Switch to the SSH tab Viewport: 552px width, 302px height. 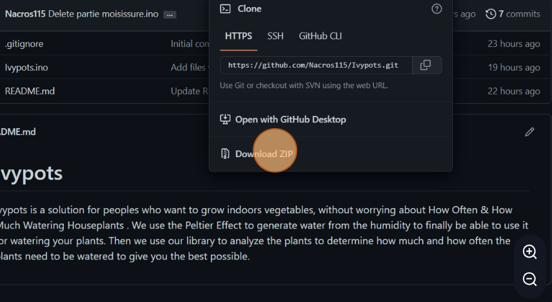(x=275, y=36)
